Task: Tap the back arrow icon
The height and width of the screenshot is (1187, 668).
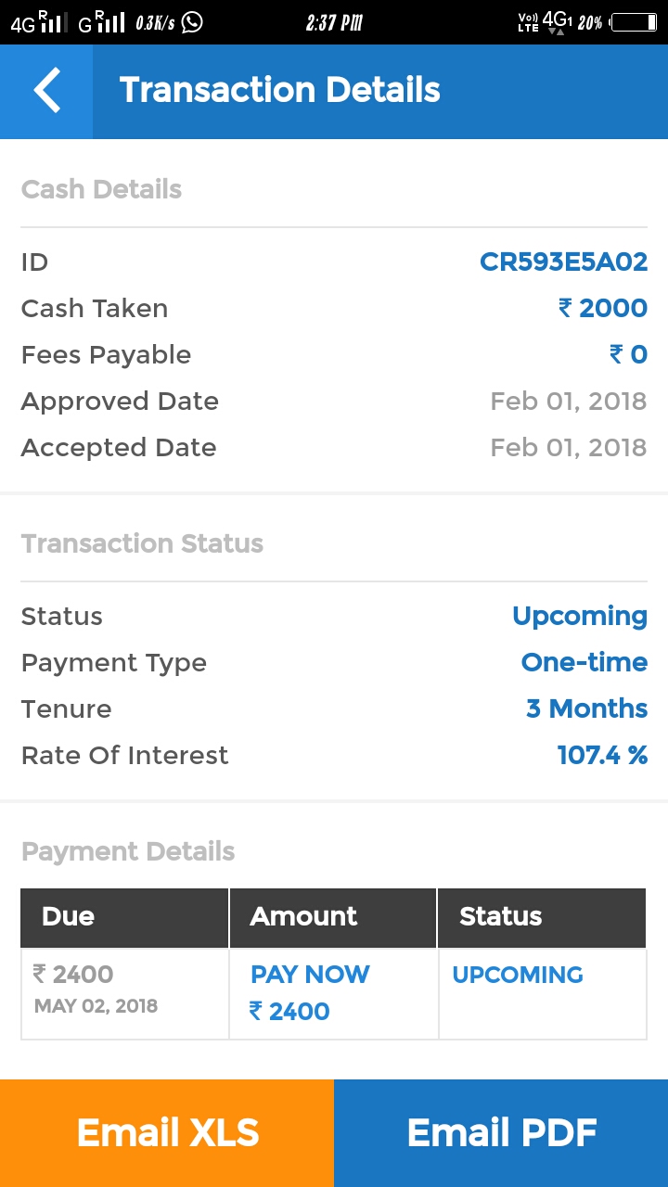Action: pos(46,91)
